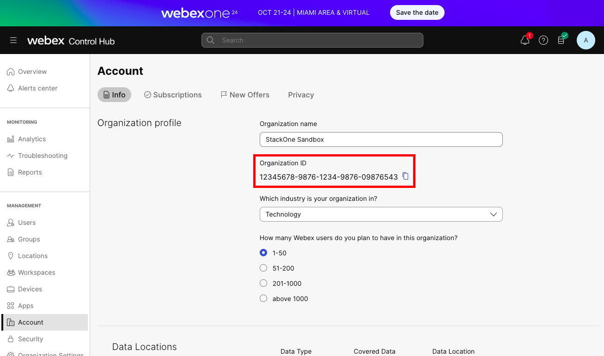604x356 pixels.
Task: Open the user avatar A menu
Action: [586, 40]
